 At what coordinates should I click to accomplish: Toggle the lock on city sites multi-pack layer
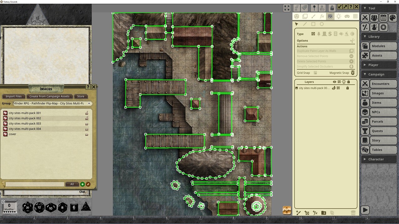tap(348, 88)
